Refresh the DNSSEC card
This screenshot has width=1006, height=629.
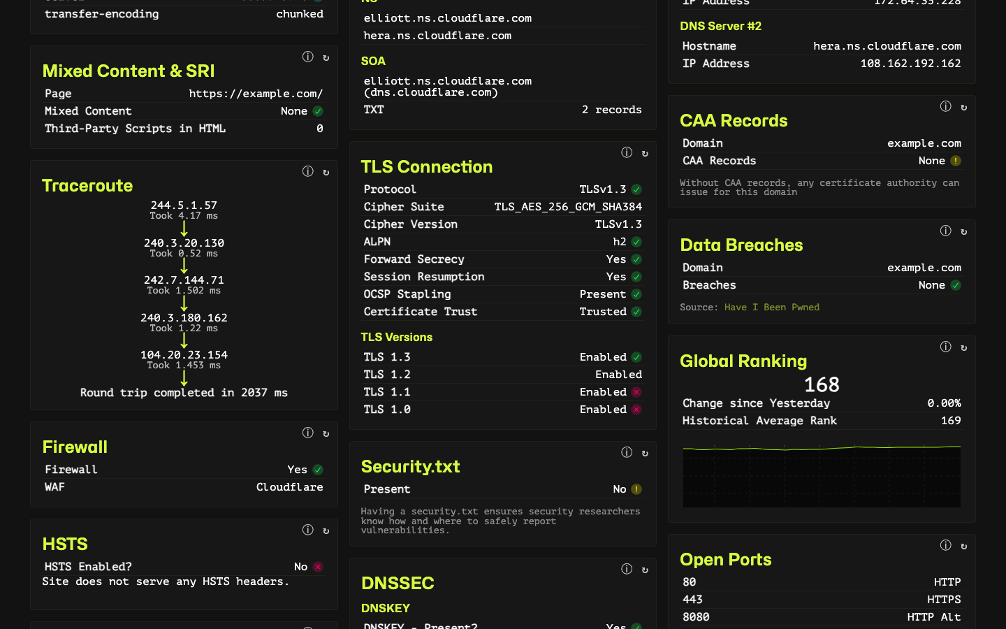pyautogui.click(x=645, y=570)
